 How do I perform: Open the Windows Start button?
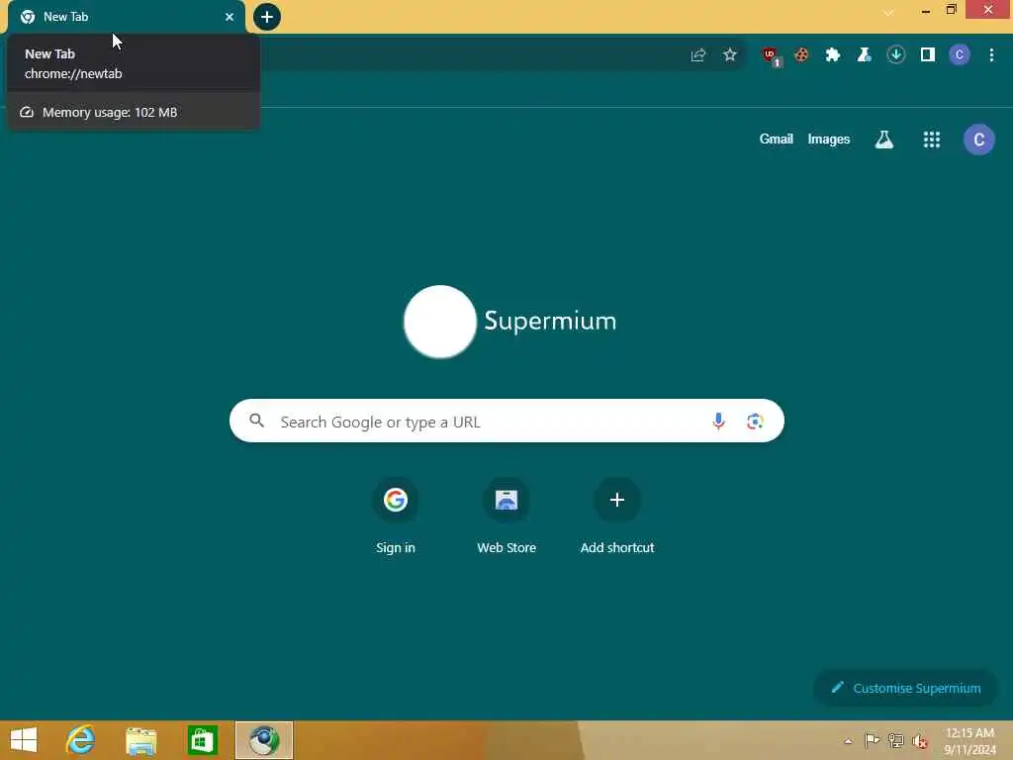coord(24,740)
